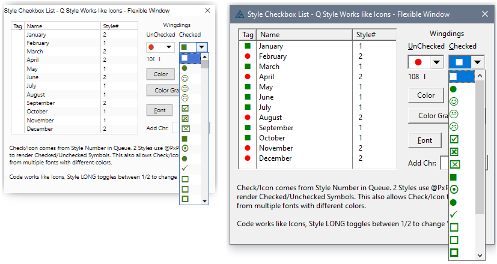Image resolution: width=497 pixels, height=264 pixels.
Task: Click app icon in the dark title bar
Action: tap(240, 14)
